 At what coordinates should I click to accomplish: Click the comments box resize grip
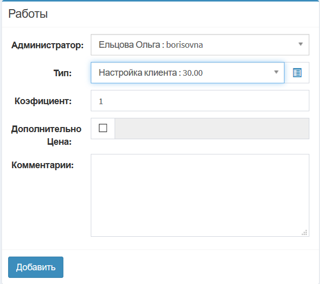pos(304,233)
